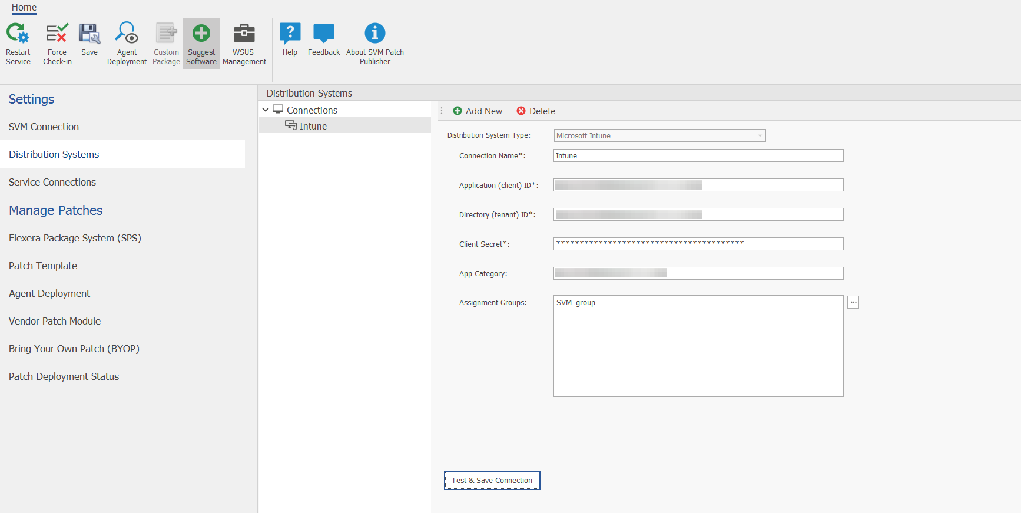The height and width of the screenshot is (513, 1021).
Task: Open Agent Deployment from the ribbon
Action: (127, 34)
